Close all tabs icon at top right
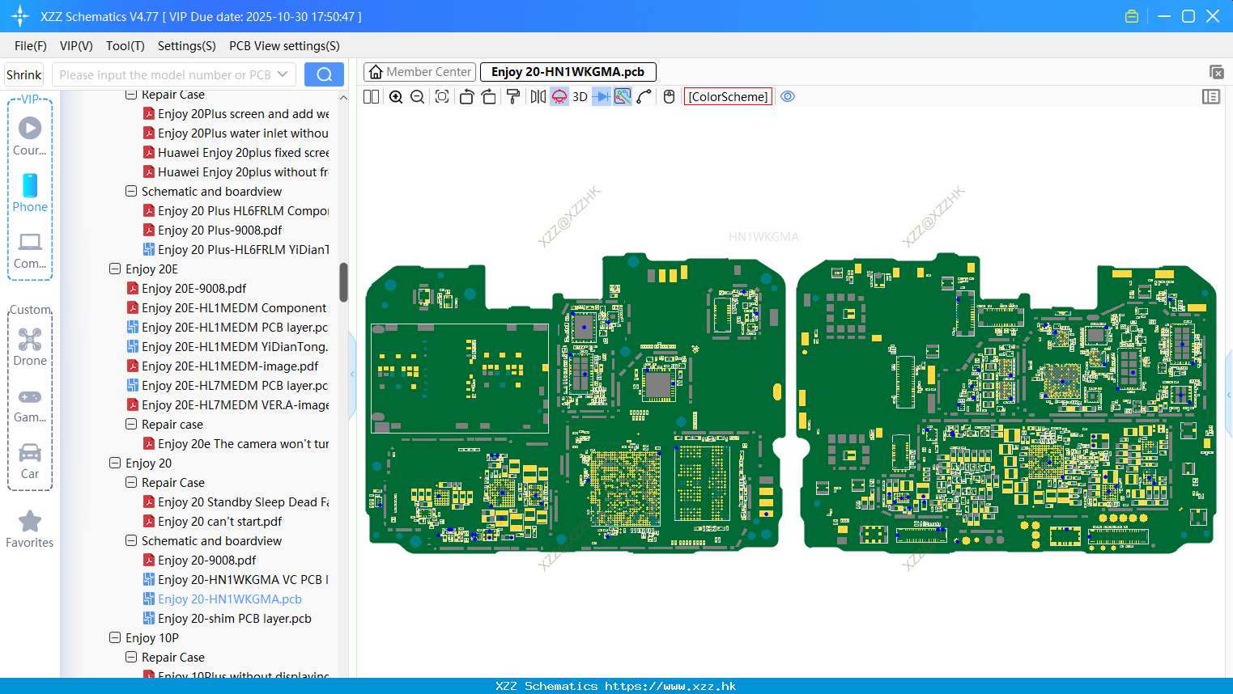 click(1216, 72)
